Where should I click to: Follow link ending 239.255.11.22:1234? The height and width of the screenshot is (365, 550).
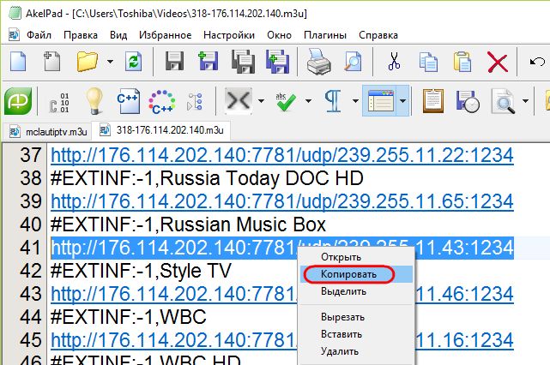(282, 155)
